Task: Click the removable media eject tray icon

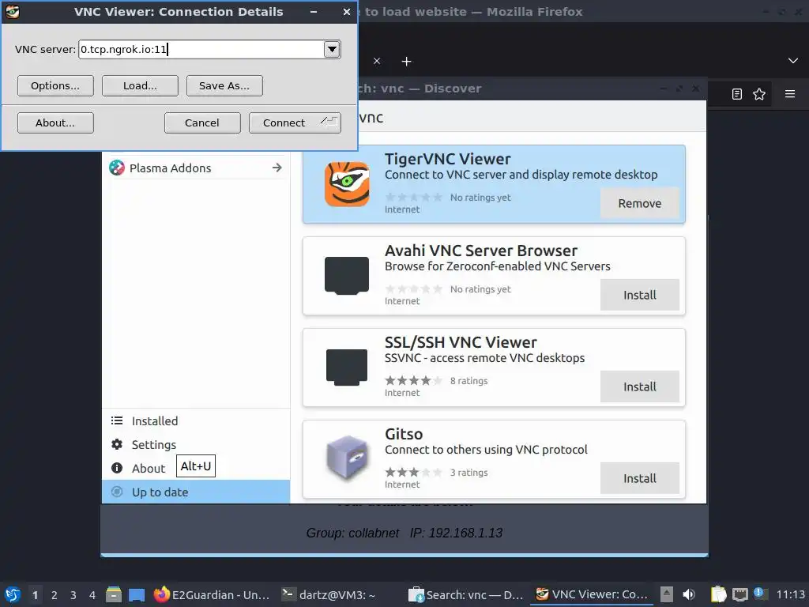Action: pyautogui.click(x=667, y=595)
